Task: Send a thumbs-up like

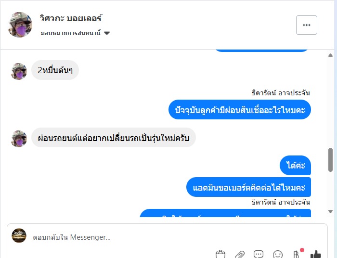Action: [x=316, y=254]
